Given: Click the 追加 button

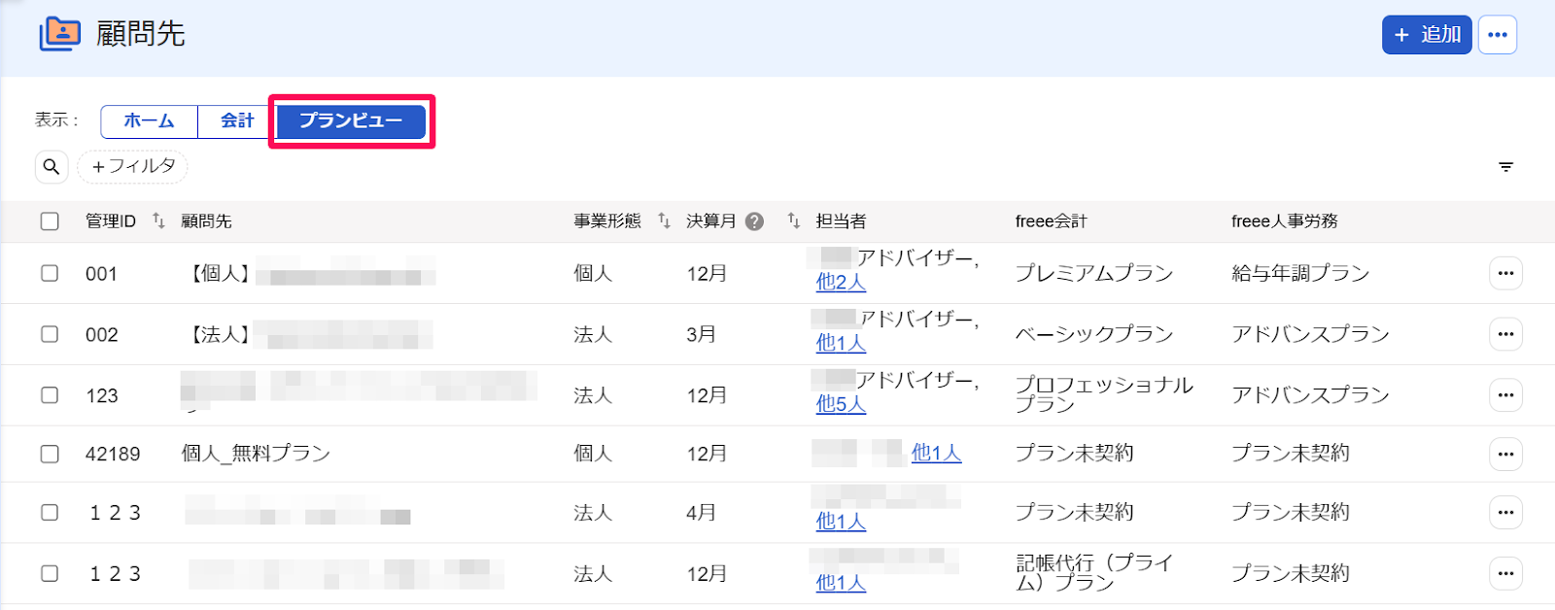Looking at the screenshot, I should (1427, 35).
